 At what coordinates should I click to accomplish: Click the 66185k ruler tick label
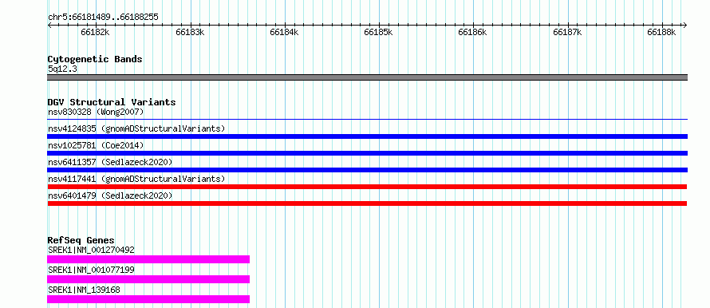[x=378, y=32]
